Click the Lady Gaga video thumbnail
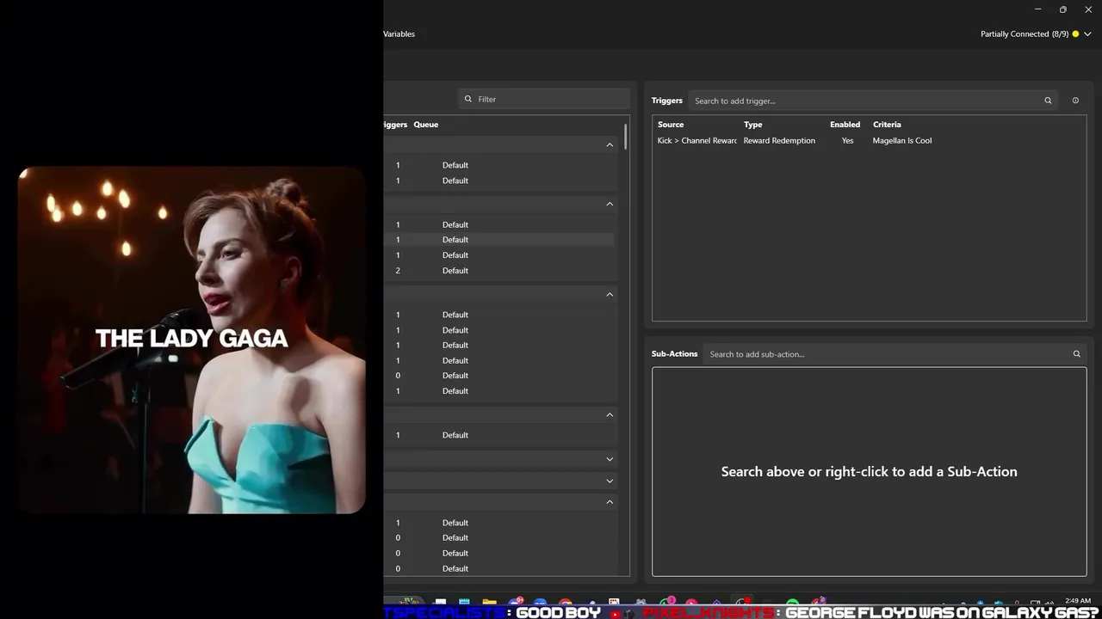Screen dimensions: 1102x619 [192, 340]
